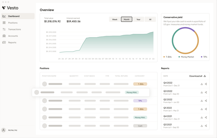Go to Transactions in the sidebar
Screen dimensions: 217x138
point(14,29)
